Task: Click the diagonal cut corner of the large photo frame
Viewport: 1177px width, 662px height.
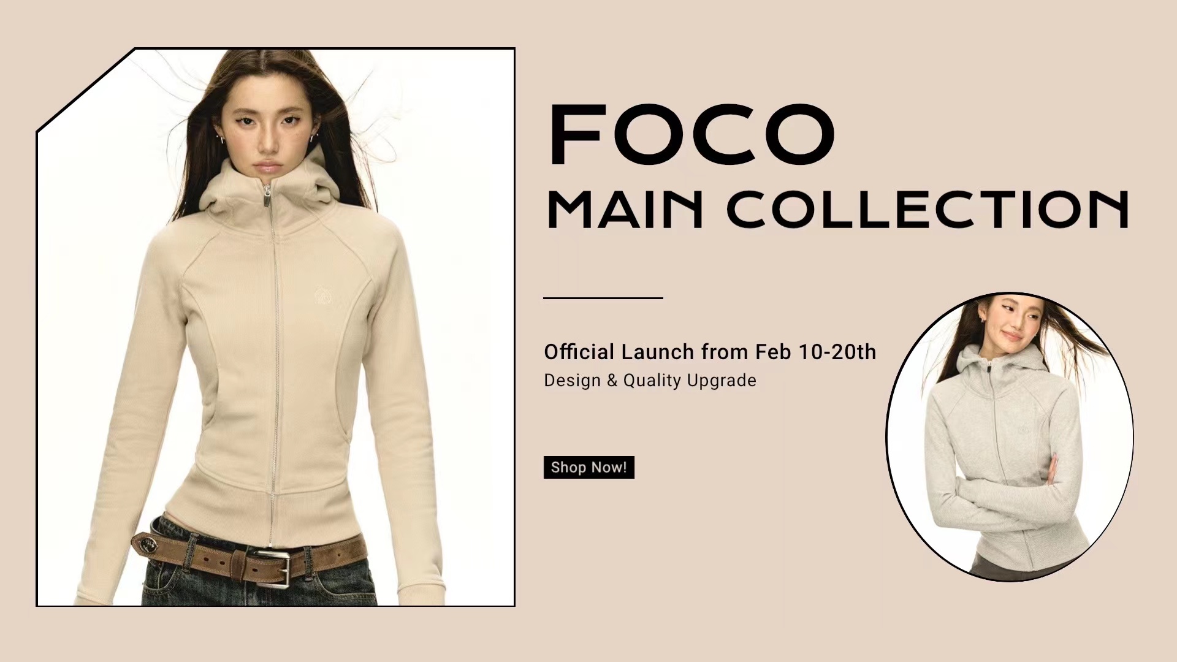Action: coord(86,89)
